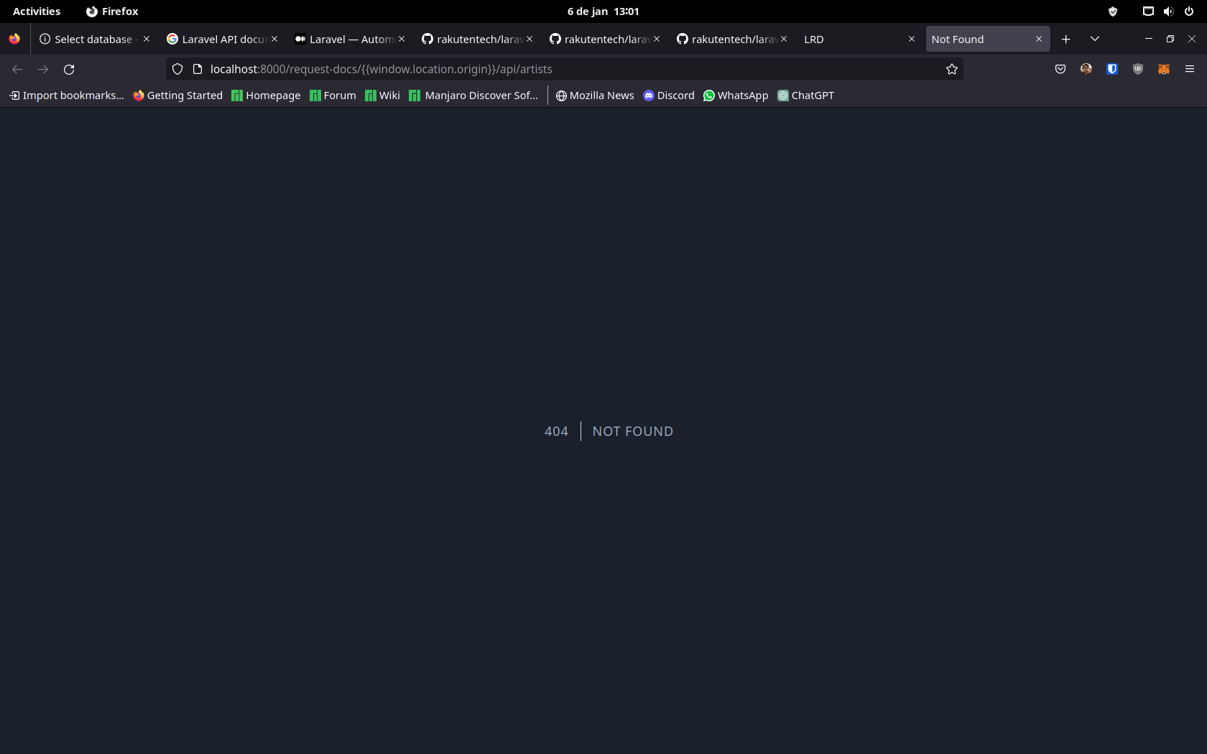
Task: Open the Activities overview
Action: [x=36, y=11]
